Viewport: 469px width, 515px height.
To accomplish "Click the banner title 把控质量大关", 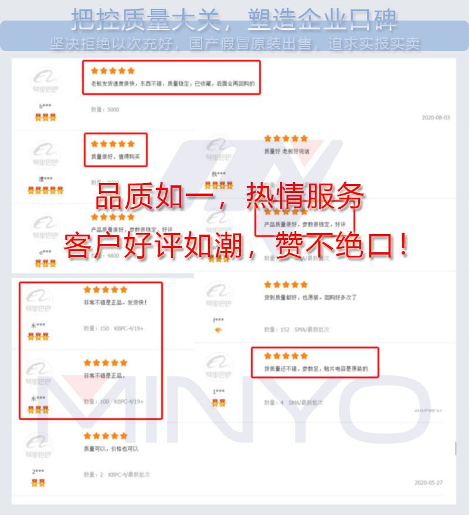I will (x=145, y=20).
